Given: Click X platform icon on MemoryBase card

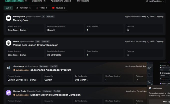Looking at the screenshot, I should click(128, 30).
